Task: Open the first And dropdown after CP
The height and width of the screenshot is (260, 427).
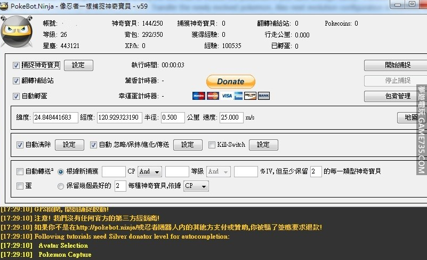Action: coord(149,171)
